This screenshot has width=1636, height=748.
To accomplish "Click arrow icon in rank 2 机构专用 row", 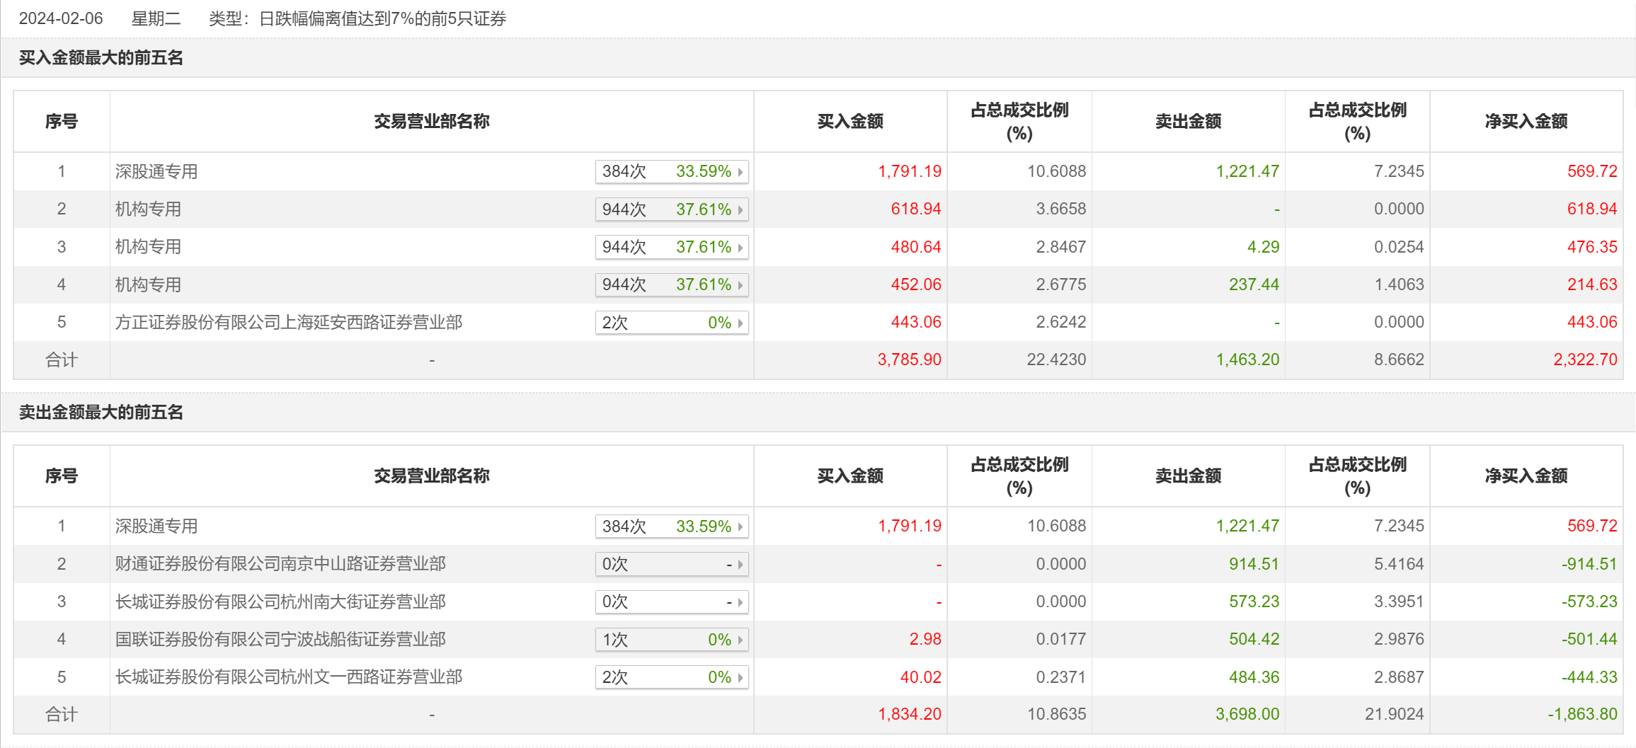I will [740, 209].
